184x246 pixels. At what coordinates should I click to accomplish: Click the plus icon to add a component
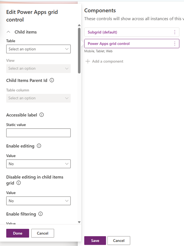click(x=88, y=61)
